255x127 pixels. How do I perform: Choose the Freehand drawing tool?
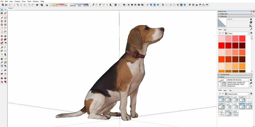pyautogui.click(x=5, y=18)
